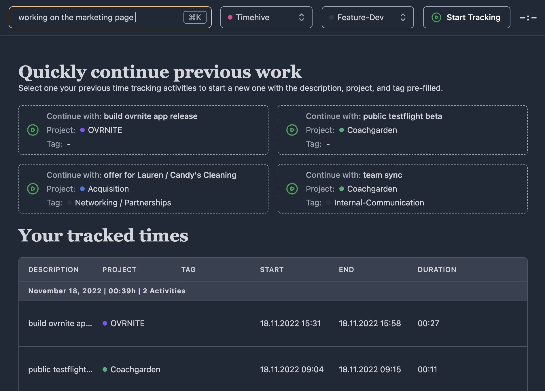The height and width of the screenshot is (391, 545).
Task: Open the Feature-Dev tag dropdown
Action: 367,17
